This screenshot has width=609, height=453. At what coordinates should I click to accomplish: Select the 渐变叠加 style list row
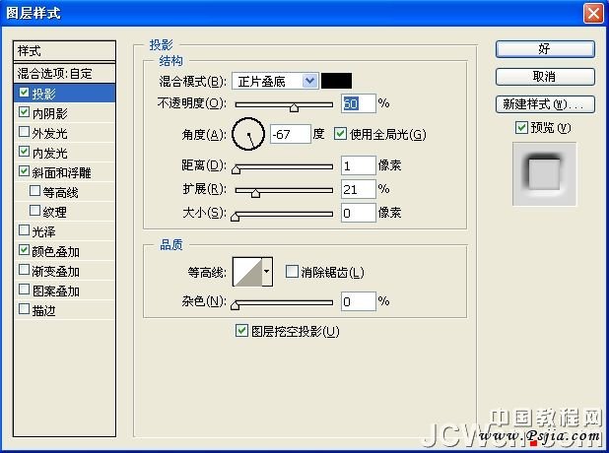64,271
